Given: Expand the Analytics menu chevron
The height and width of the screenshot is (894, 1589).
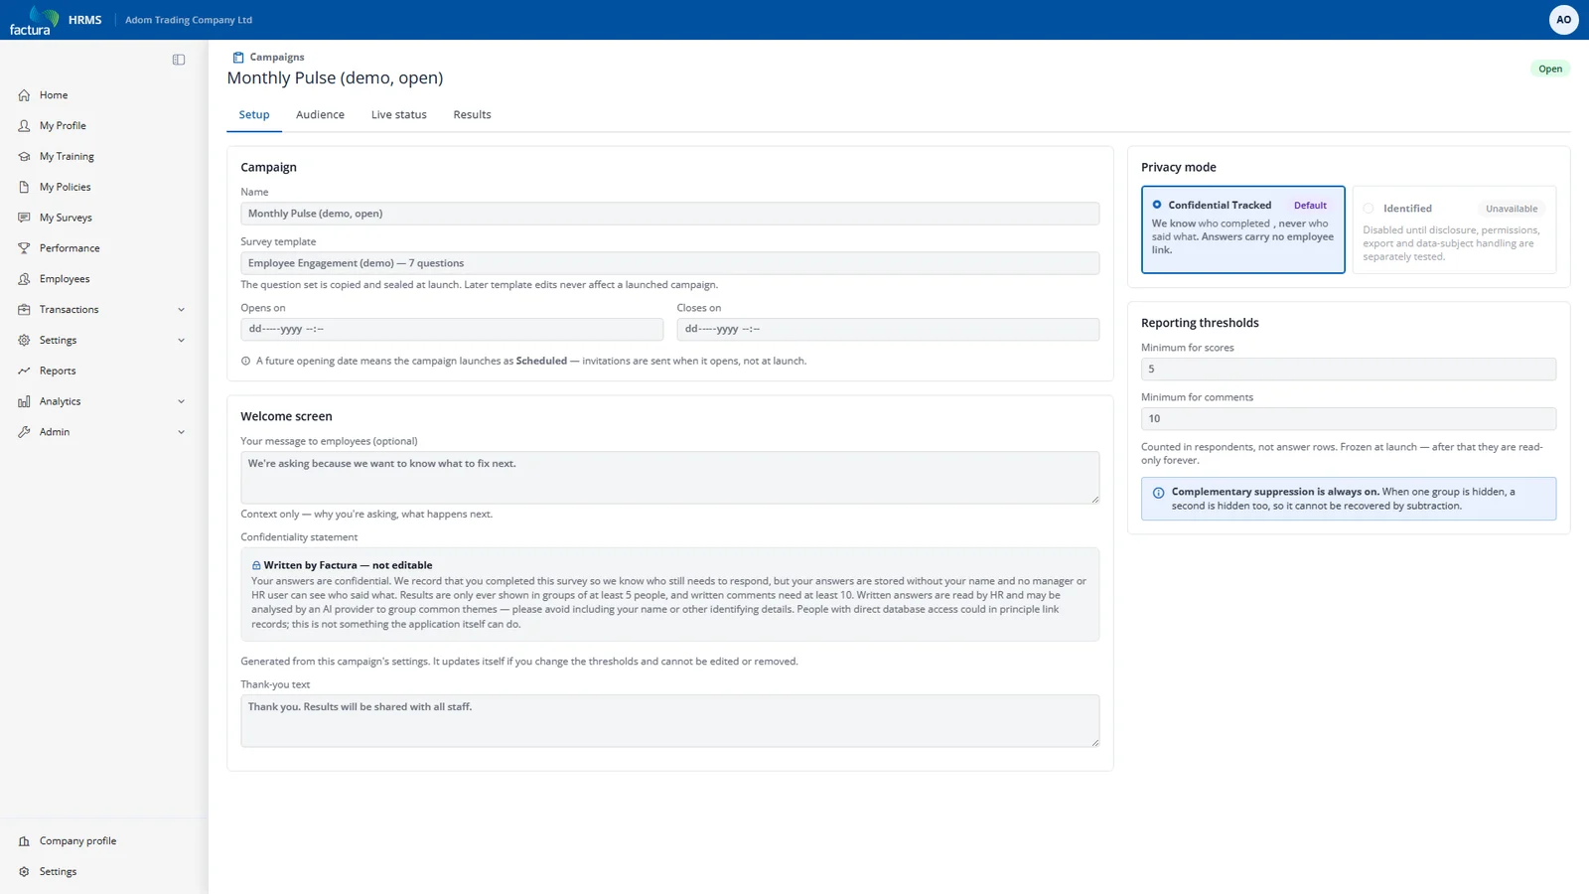Looking at the screenshot, I should tap(181, 401).
